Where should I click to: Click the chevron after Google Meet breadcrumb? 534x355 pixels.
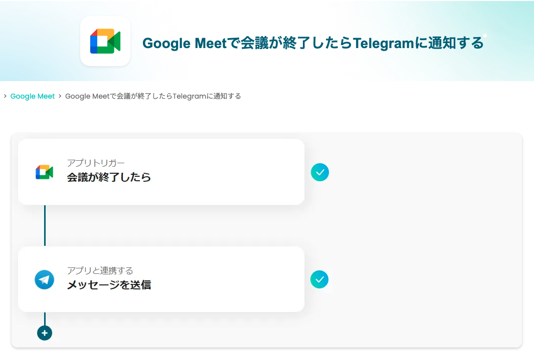point(60,96)
